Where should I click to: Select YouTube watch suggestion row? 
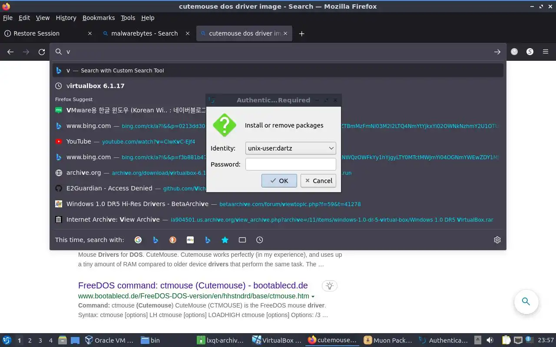coord(278,141)
